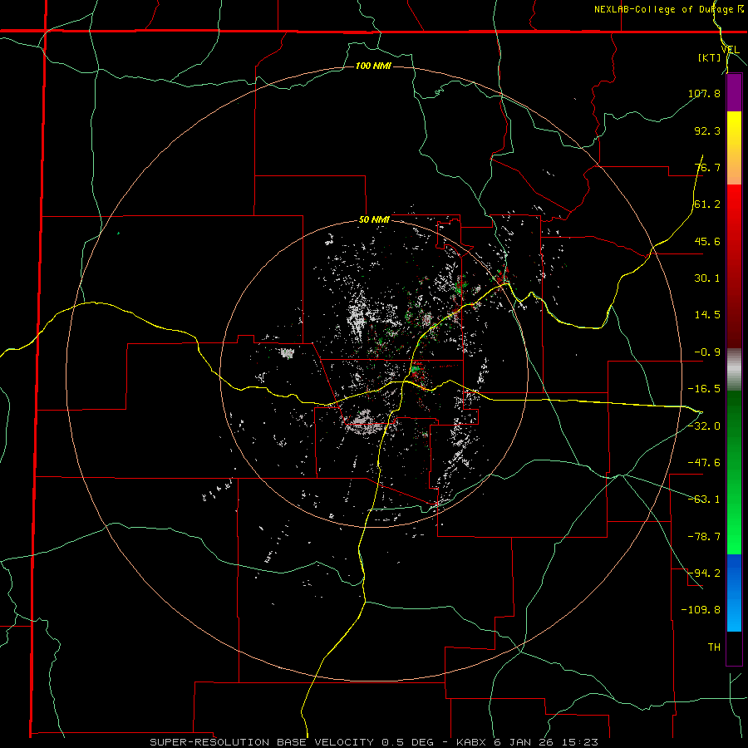Click the 45.6 velocity scale value
748x748 pixels.
(x=707, y=241)
